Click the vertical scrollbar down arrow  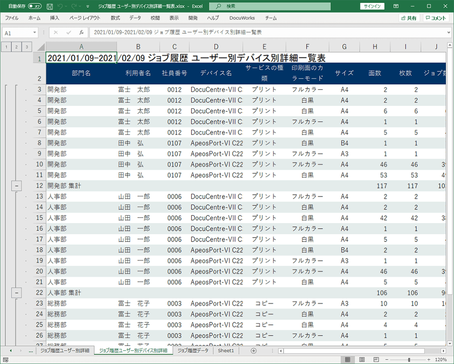tap(450, 343)
